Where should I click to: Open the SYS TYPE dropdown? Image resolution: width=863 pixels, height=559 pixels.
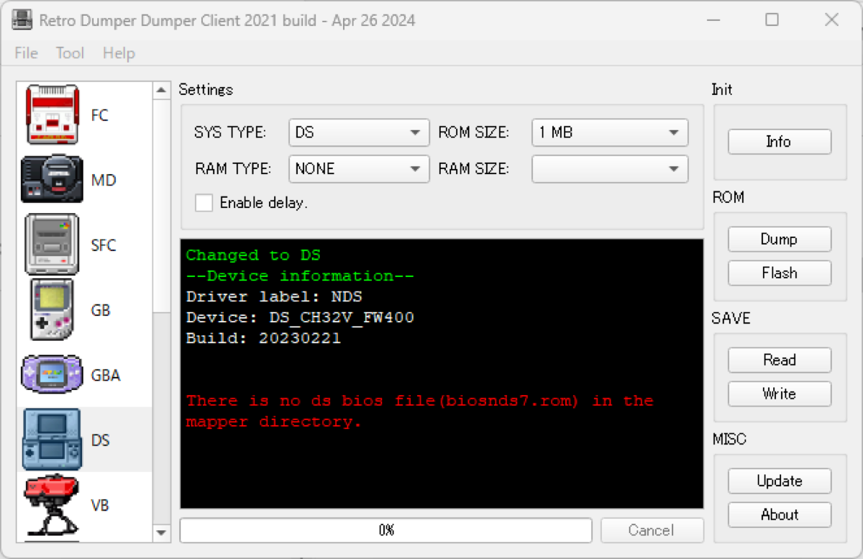(x=358, y=133)
